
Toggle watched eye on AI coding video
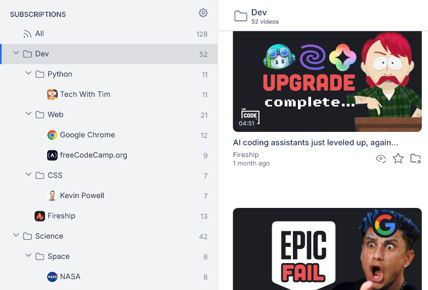381,159
